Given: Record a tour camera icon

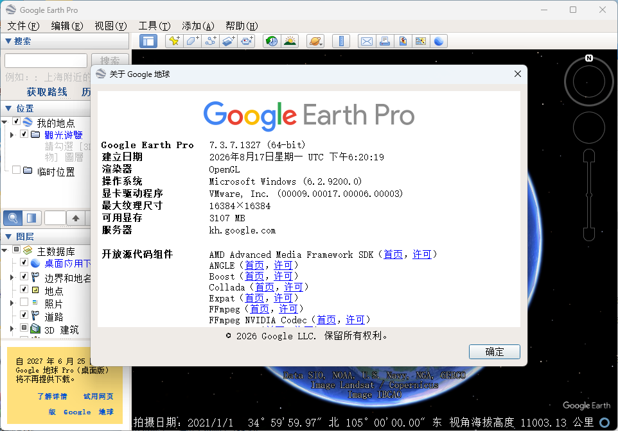Looking at the screenshot, I should (x=247, y=41).
